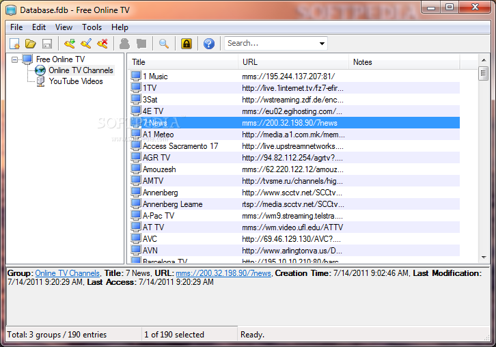Click the New database toolbar icon
This screenshot has width=496, height=347.
14,43
